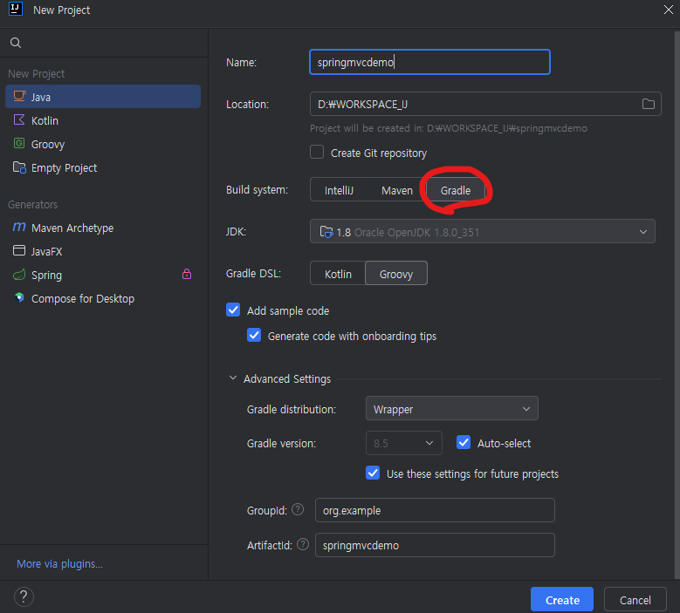The image size is (680, 613).
Task: Set Gradle DSL to Groovy
Action: pyautogui.click(x=396, y=274)
